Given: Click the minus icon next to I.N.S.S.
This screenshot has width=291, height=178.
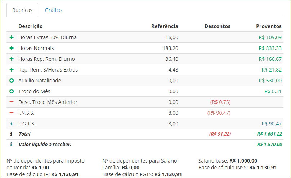Looking at the screenshot, I should (x=12, y=113).
